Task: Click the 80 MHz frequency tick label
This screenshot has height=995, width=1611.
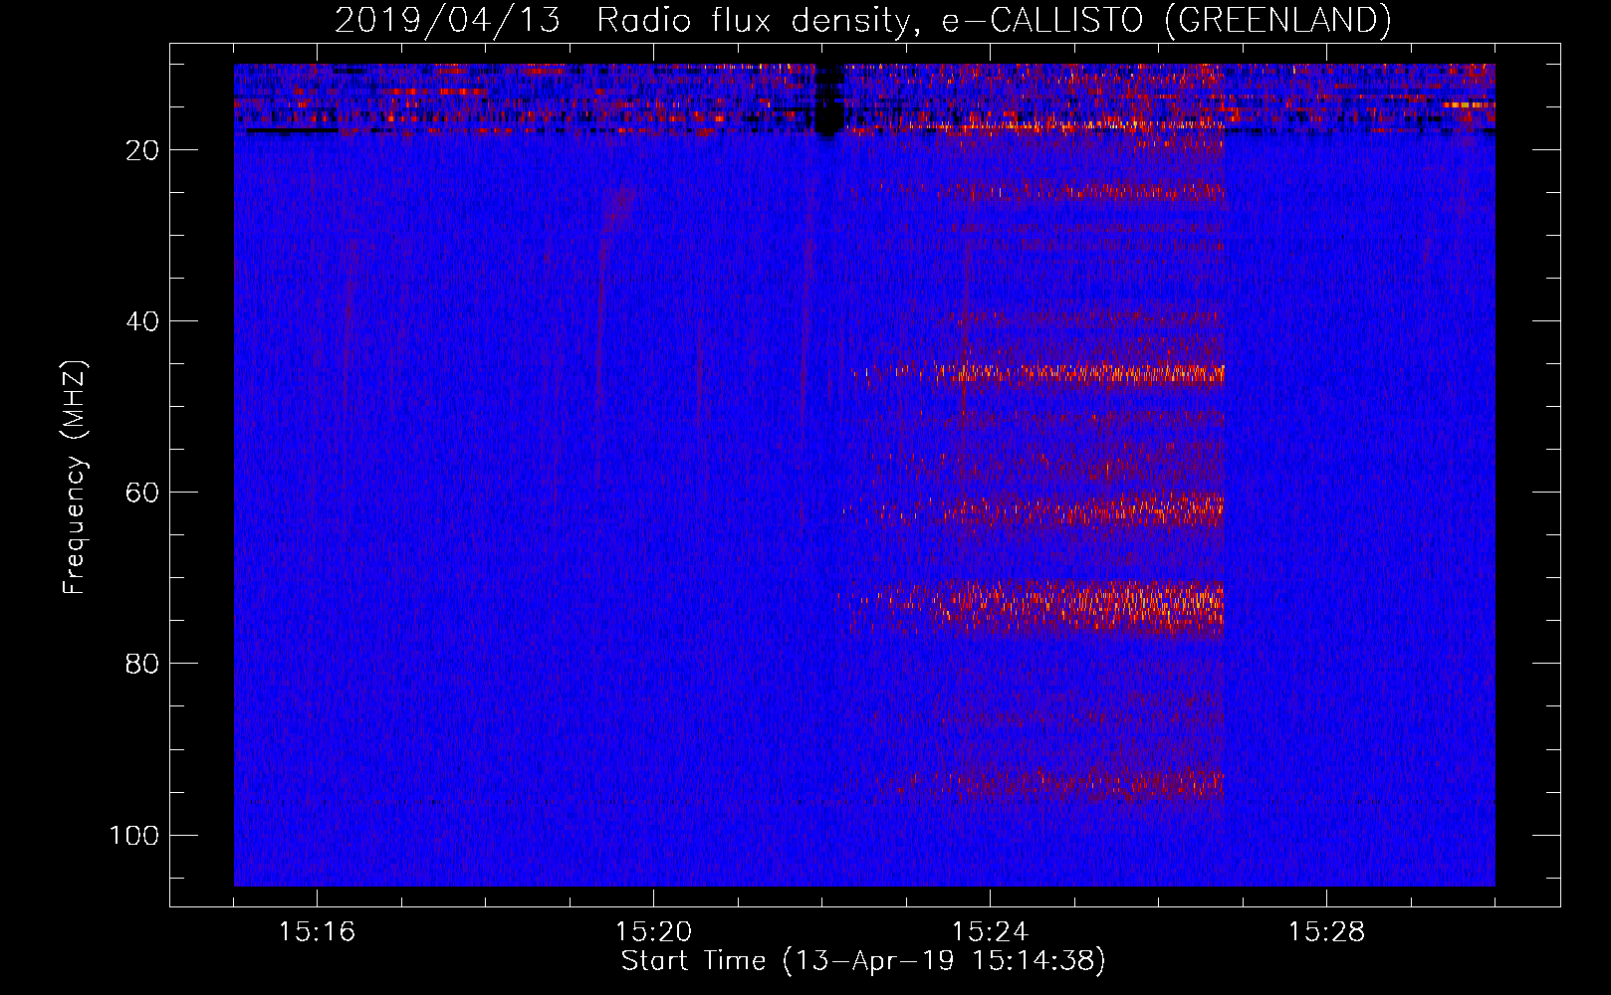Action: [x=142, y=664]
